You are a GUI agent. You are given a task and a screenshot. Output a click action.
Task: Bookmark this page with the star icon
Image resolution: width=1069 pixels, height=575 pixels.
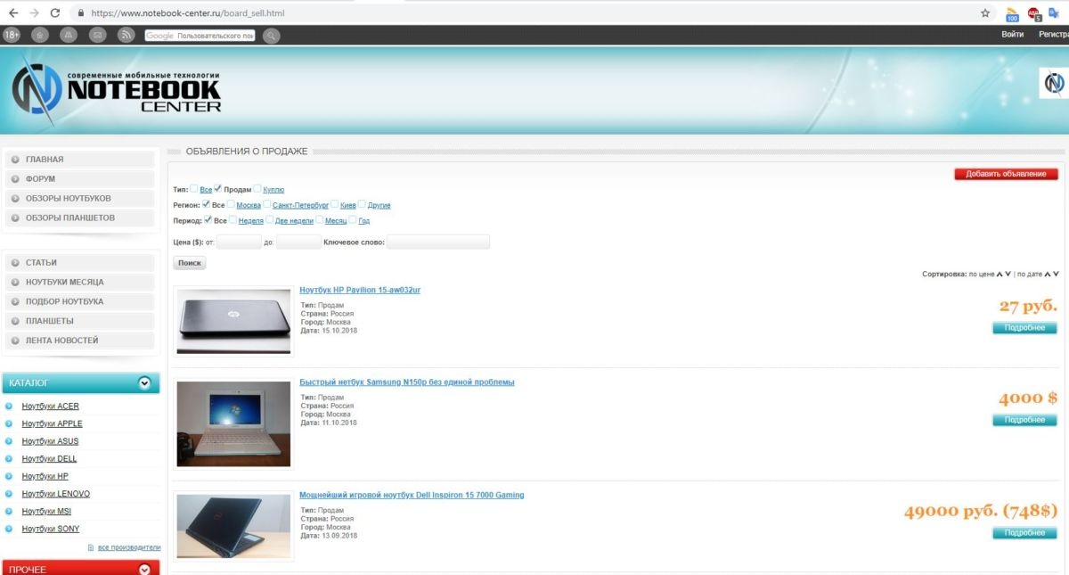tap(985, 13)
